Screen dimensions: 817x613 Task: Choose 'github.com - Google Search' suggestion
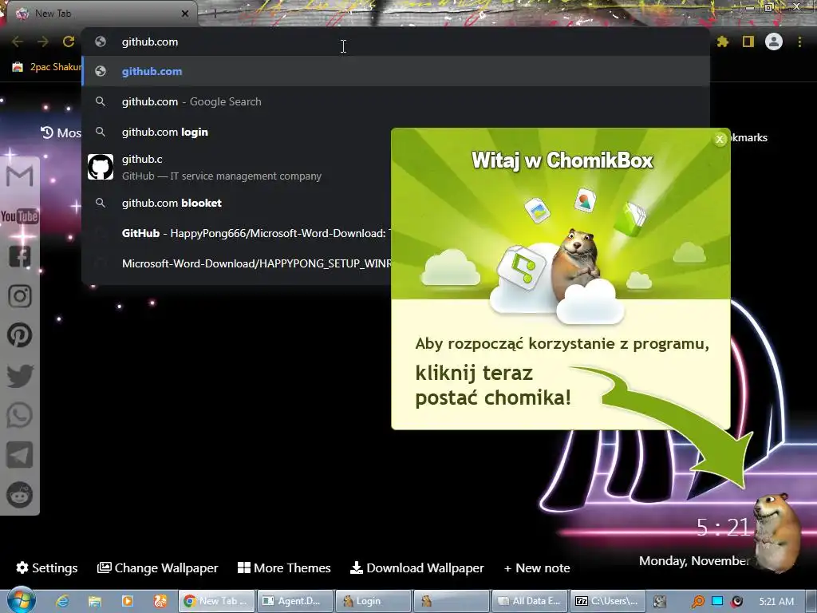pos(396,101)
